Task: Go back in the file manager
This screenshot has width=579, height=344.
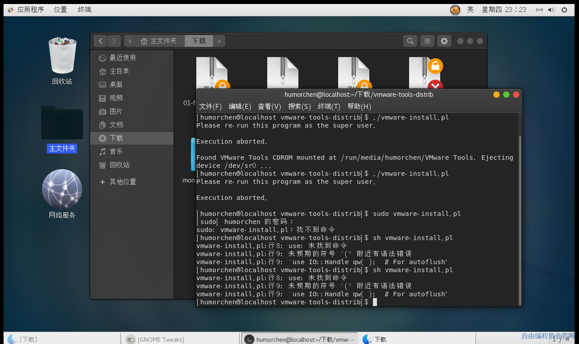Action: pyautogui.click(x=100, y=41)
